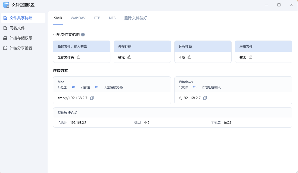298x173 pixels.
Task: Click the 其他连接方式 heading
Action: [x=67, y=113]
